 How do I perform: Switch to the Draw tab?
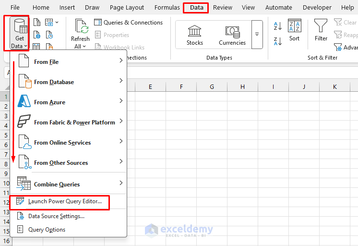tap(92, 8)
